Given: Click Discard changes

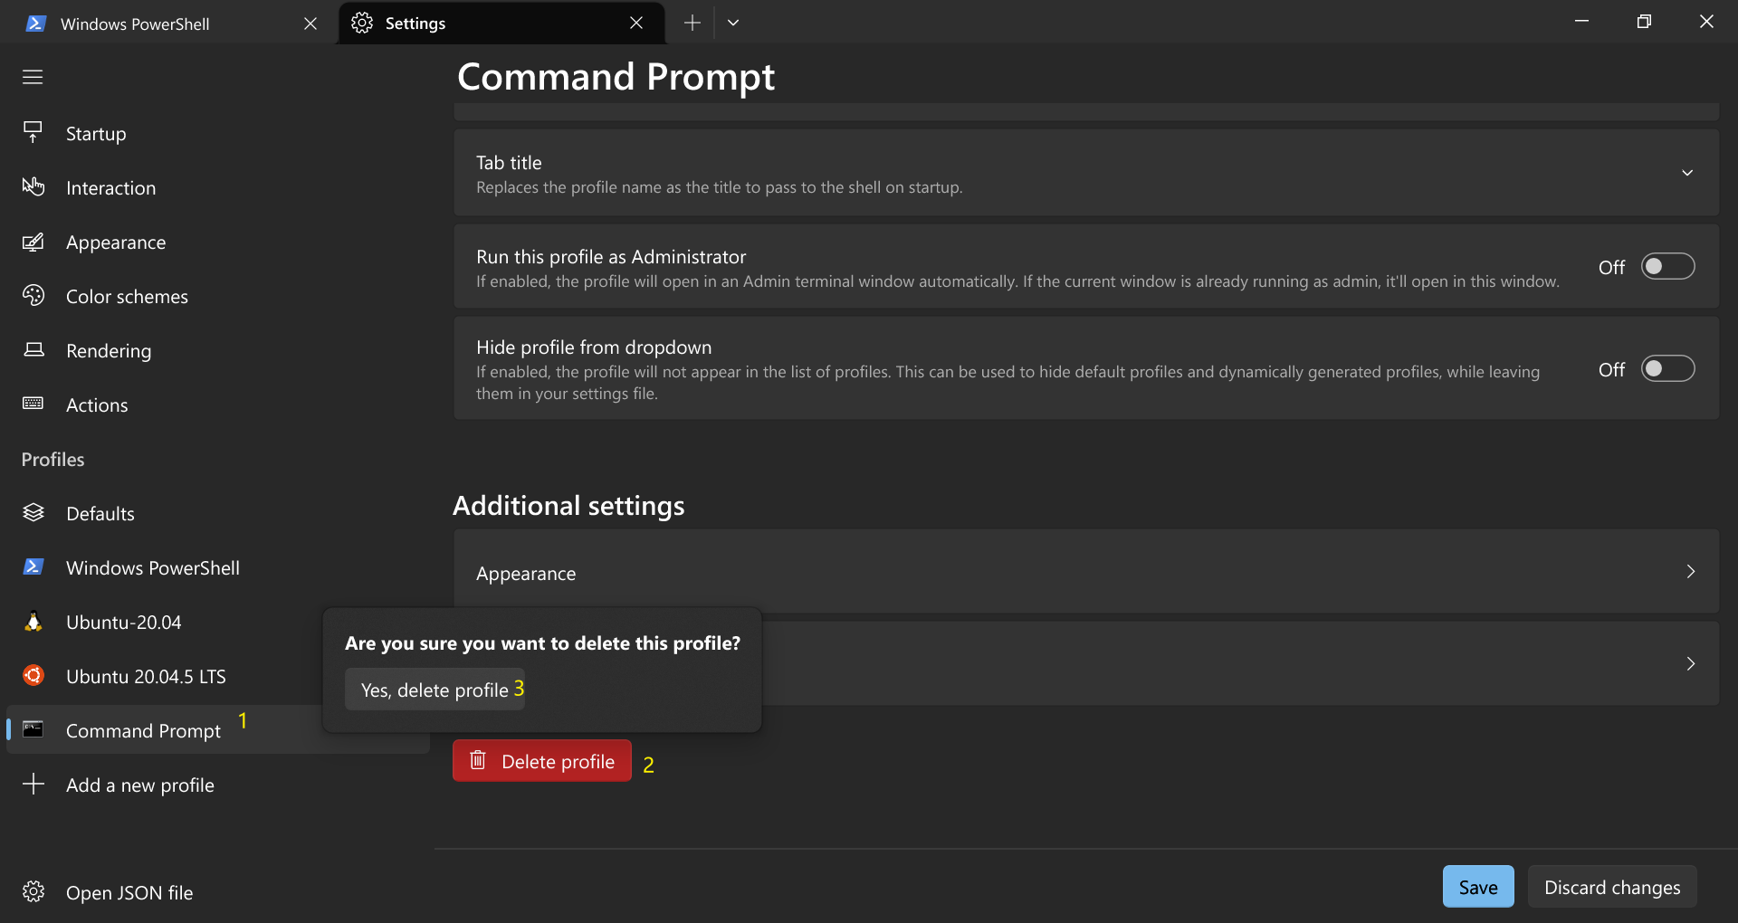Looking at the screenshot, I should click(1611, 887).
